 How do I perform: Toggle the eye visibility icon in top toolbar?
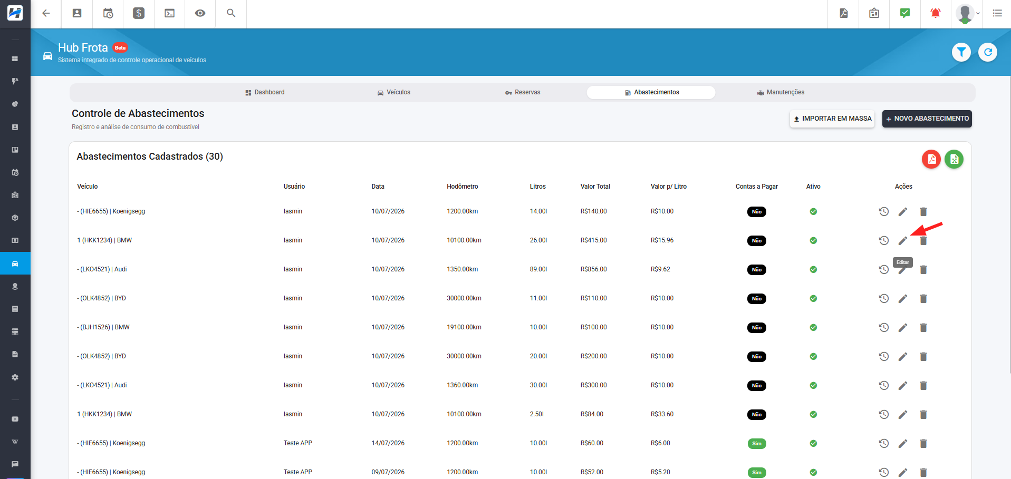click(200, 13)
